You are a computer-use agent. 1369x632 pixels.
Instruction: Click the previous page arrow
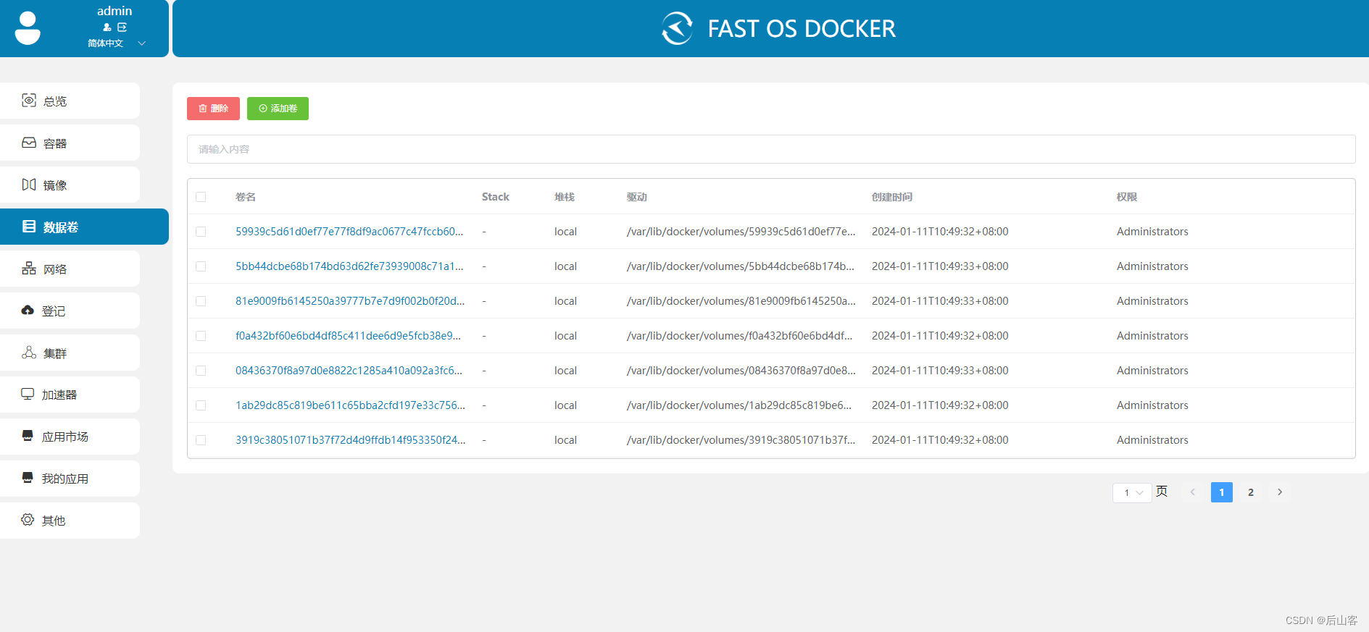(x=1193, y=492)
